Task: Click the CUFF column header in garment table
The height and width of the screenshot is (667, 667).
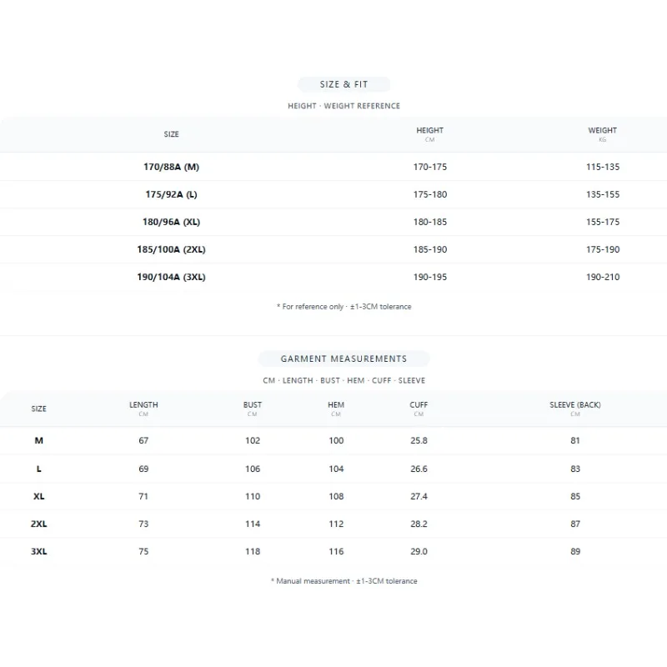Action: pos(419,405)
